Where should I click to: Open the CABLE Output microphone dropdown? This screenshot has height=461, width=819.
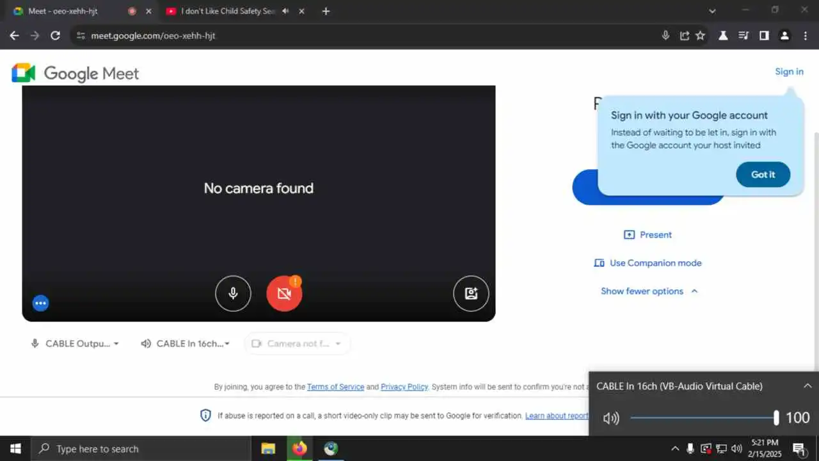tap(75, 344)
